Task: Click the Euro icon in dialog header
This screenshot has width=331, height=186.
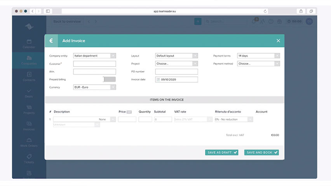Action: pyautogui.click(x=51, y=41)
